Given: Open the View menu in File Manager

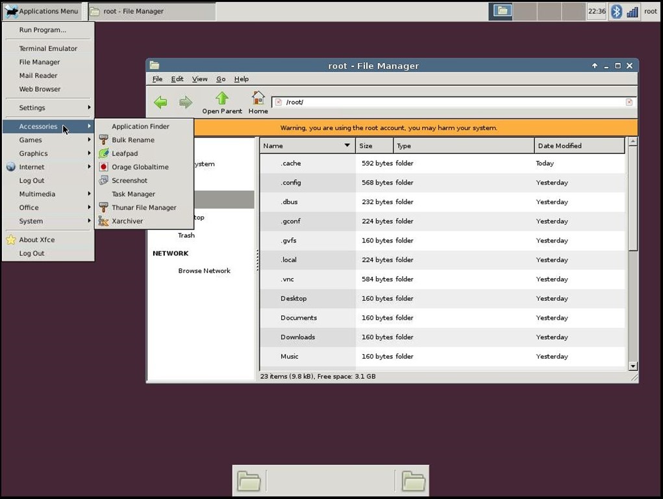Looking at the screenshot, I should point(199,79).
